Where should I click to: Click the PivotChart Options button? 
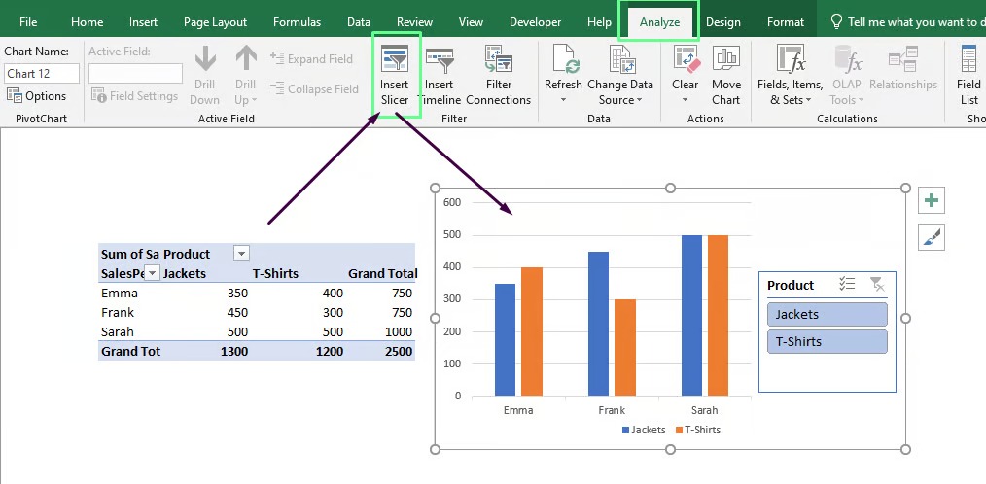pyautogui.click(x=37, y=95)
